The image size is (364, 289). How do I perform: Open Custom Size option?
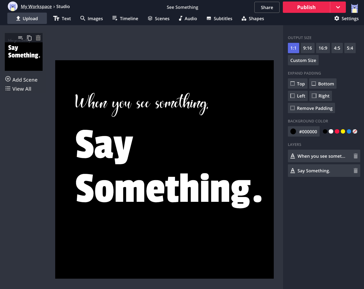[x=303, y=60]
